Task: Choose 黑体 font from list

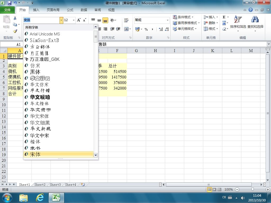Action: (58, 72)
